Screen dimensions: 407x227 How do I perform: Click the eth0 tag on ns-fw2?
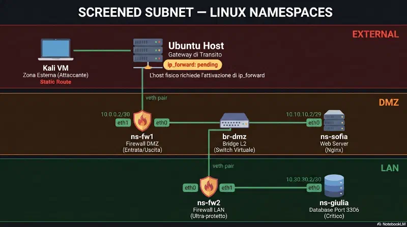(x=190, y=187)
